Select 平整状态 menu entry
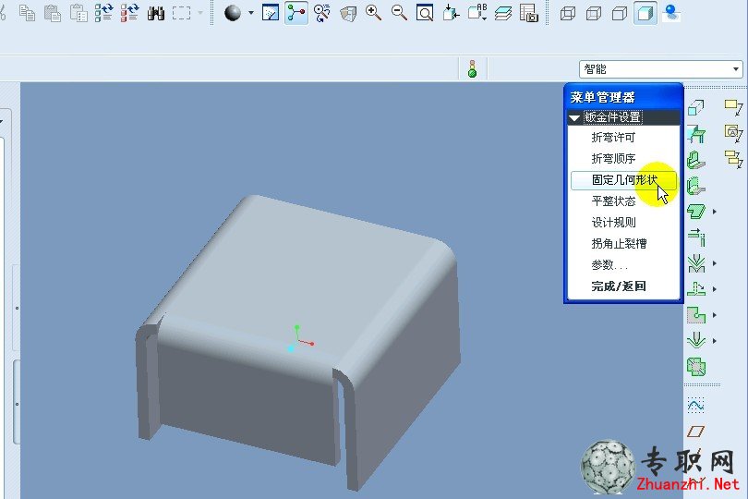 click(x=613, y=201)
